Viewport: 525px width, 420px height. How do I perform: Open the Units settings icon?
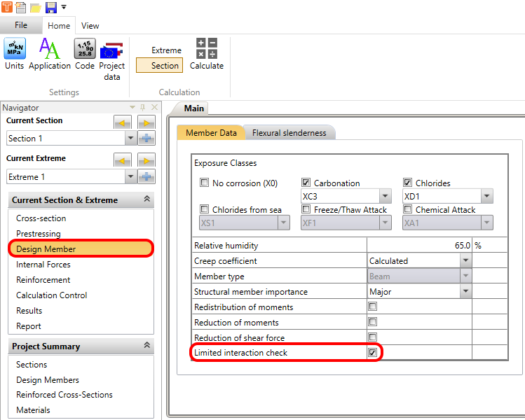click(x=14, y=54)
